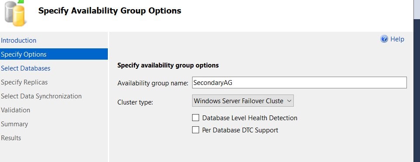Open the Help link
This screenshot has height=162, width=420.
click(397, 39)
